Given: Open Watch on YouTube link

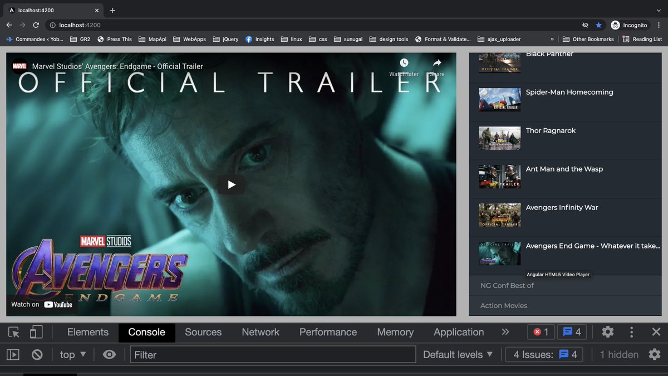Looking at the screenshot, I should 42,304.
